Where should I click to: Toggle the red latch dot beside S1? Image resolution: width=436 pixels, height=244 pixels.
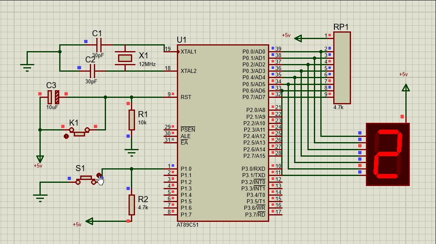point(99,175)
